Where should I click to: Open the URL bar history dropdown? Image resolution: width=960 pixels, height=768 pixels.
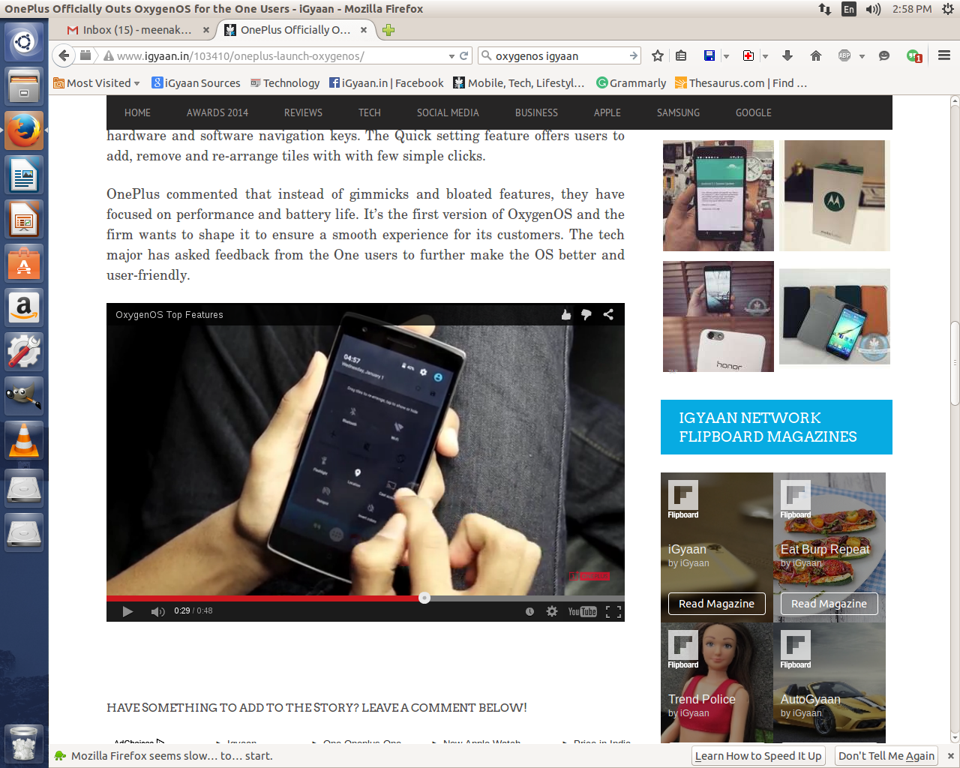point(451,56)
